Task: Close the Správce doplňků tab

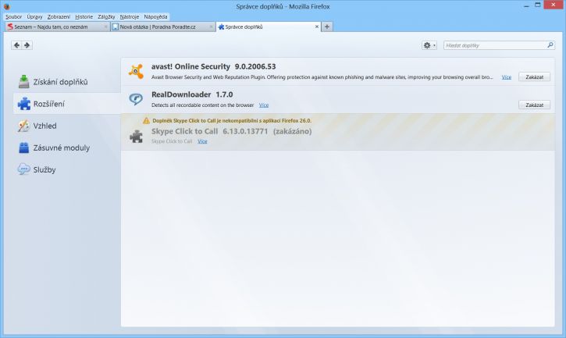Action: click(x=317, y=27)
